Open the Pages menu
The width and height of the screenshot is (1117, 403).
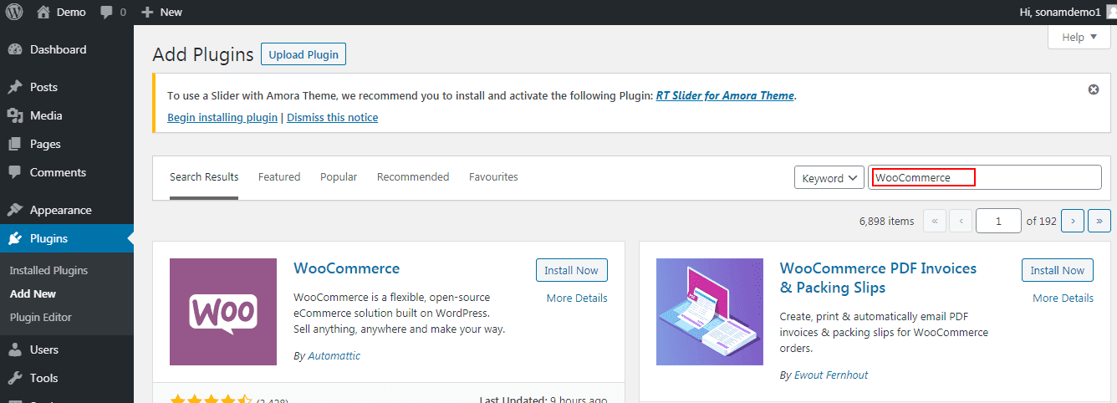[x=45, y=144]
